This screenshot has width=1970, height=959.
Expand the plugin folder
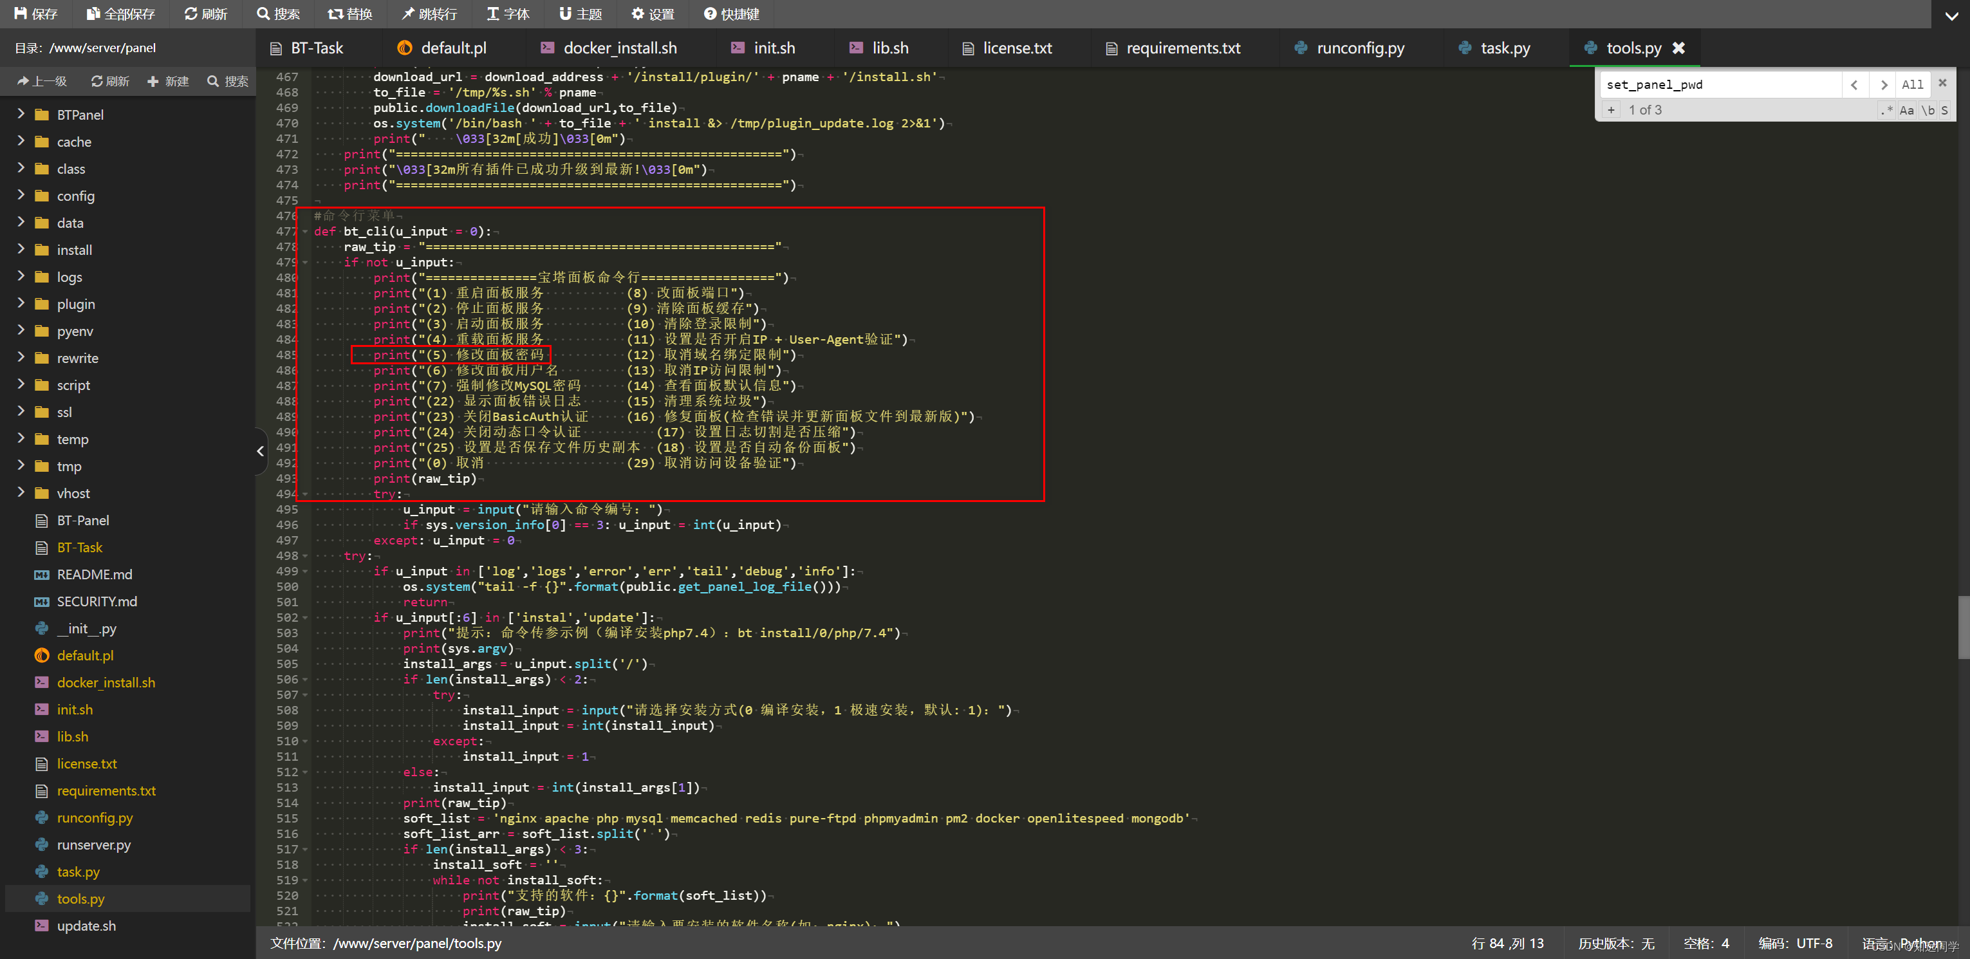(21, 304)
